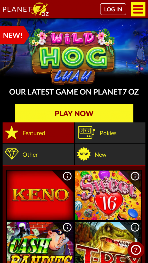Screen dimensions: 148x263
Task: Open the Keno game thumbnail
Action: pyautogui.click(x=40, y=195)
